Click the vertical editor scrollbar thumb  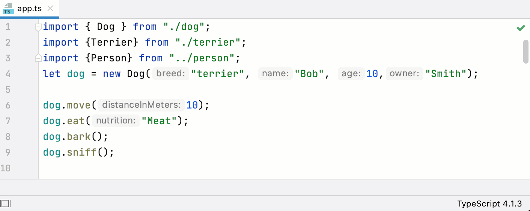[525, 52]
